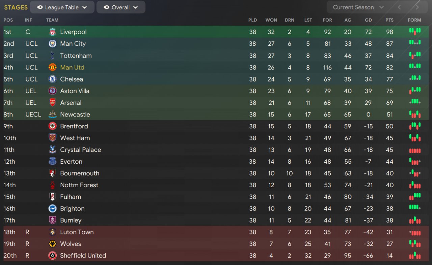Go to the previous season arrow

pos(400,7)
